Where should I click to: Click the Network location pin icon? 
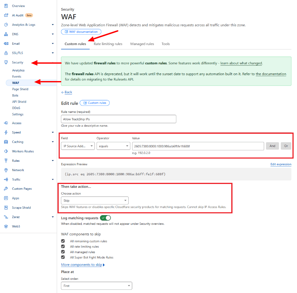pos(6,170)
